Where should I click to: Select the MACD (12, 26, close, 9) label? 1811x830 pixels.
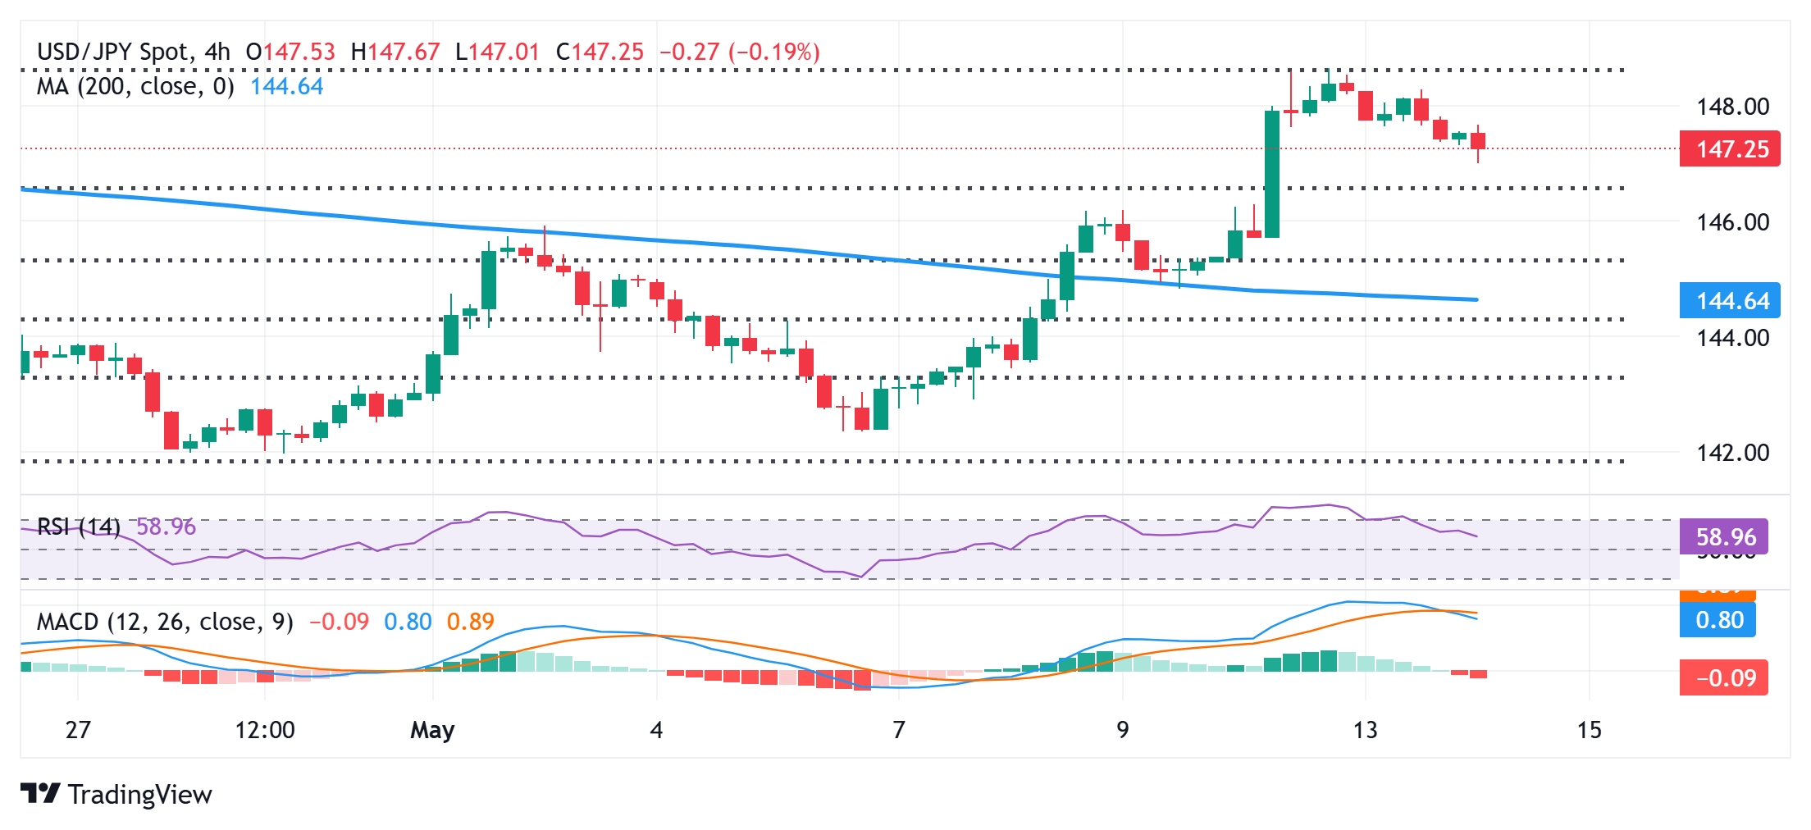pyautogui.click(x=165, y=622)
